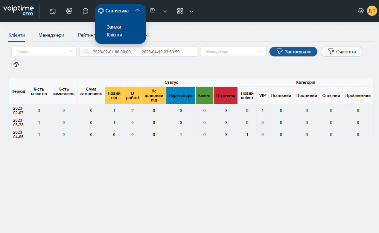Apply filters with Застосувати button

click(x=293, y=51)
